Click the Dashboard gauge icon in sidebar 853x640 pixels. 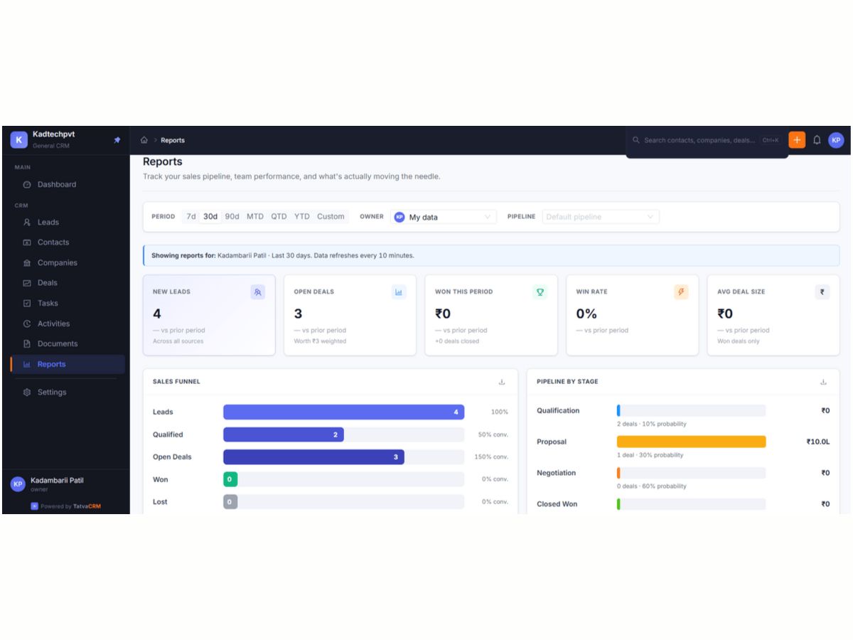tap(27, 184)
